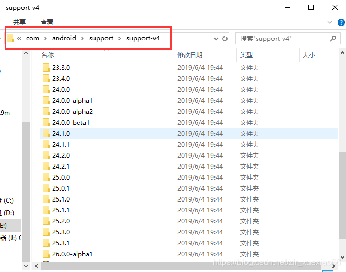Click the date cell of the 25.0.0 row
Screen dimensions: 346x272
tap(200, 178)
